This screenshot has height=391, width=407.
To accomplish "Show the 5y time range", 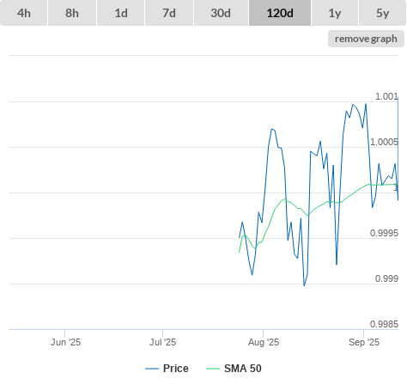I will click(382, 13).
